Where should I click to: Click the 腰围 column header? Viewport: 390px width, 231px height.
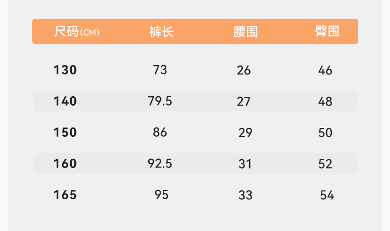245,32
